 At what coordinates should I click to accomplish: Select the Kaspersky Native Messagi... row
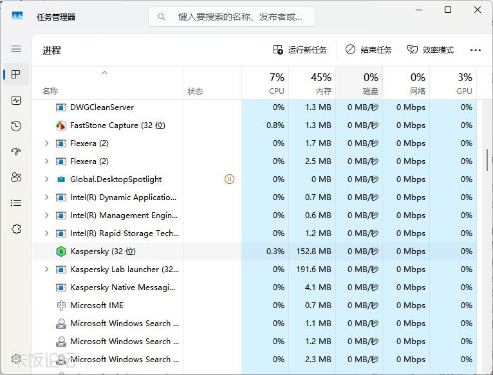click(x=254, y=288)
